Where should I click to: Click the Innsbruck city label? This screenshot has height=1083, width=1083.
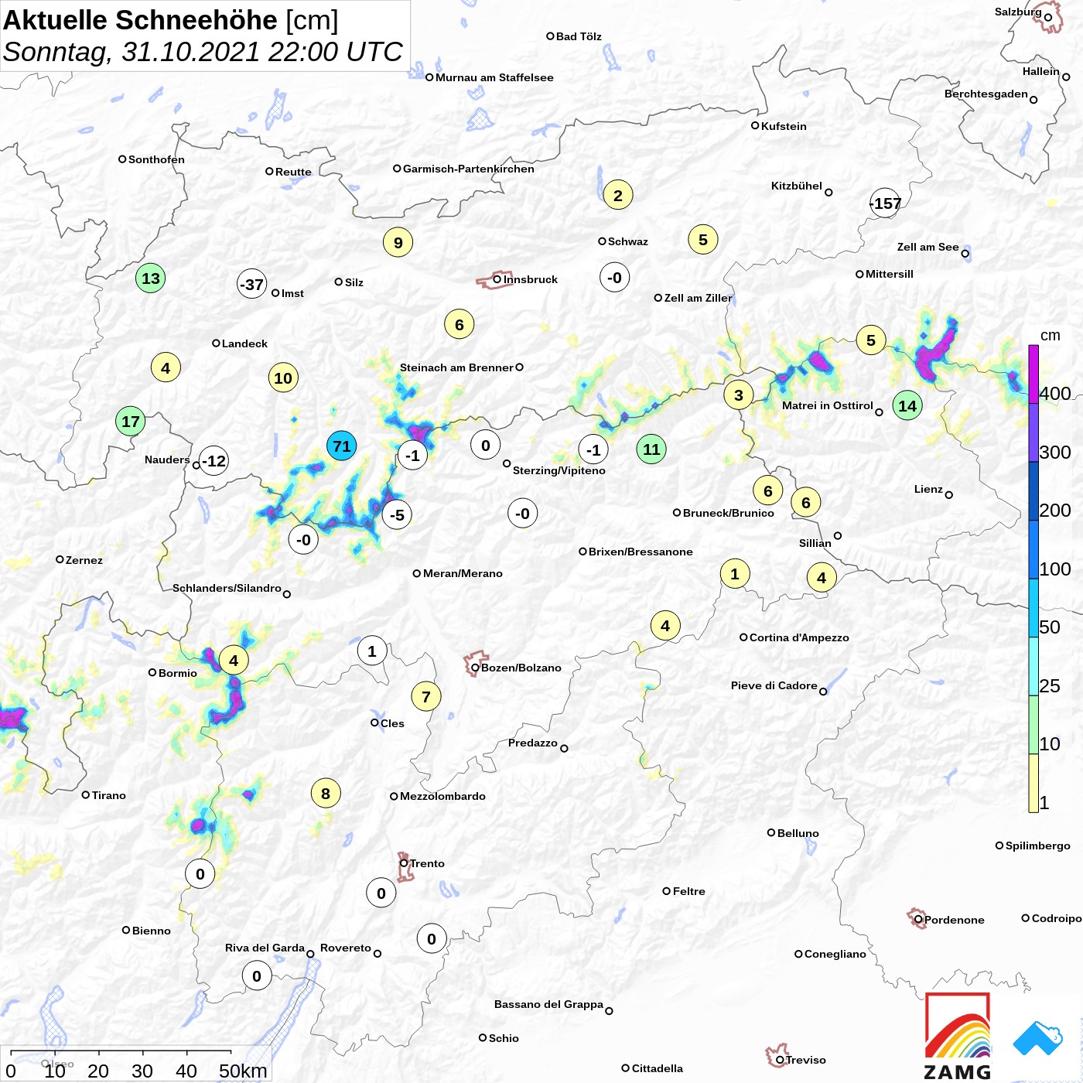click(531, 279)
